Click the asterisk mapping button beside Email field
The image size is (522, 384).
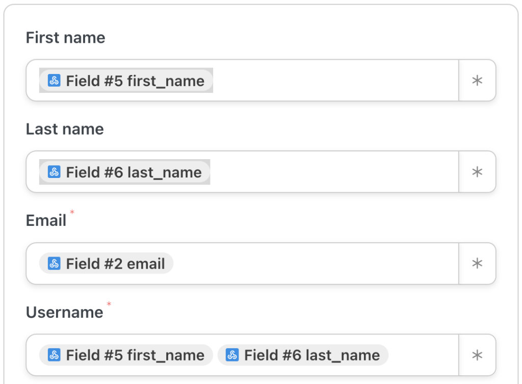[477, 264]
